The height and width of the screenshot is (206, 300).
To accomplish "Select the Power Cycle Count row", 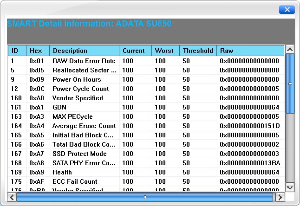I will (x=146, y=89).
